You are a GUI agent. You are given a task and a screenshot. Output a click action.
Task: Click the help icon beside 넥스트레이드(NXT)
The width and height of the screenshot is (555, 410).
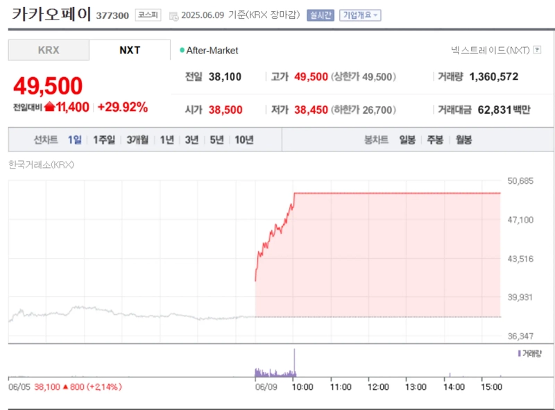(537, 50)
